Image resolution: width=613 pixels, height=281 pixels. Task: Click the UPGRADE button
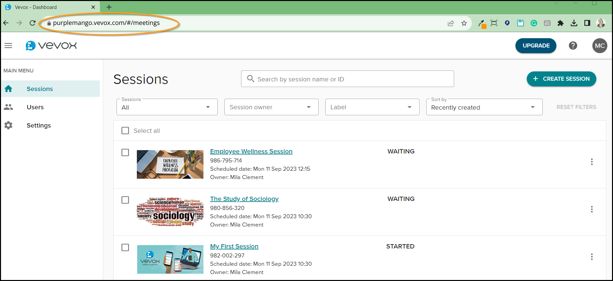536,46
